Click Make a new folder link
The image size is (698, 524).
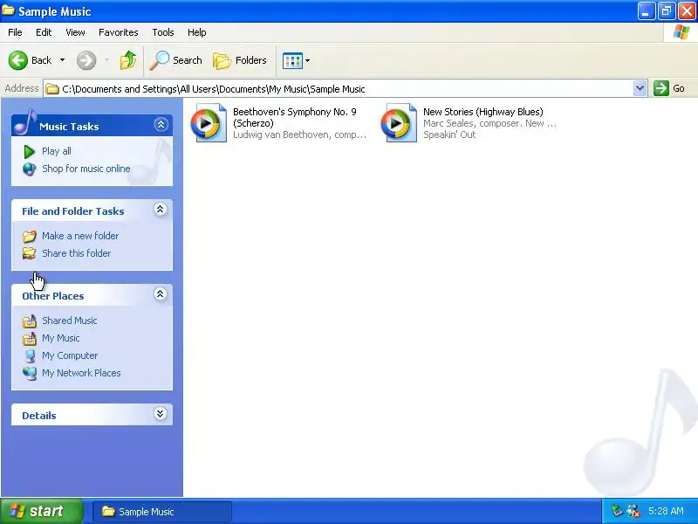tap(80, 236)
